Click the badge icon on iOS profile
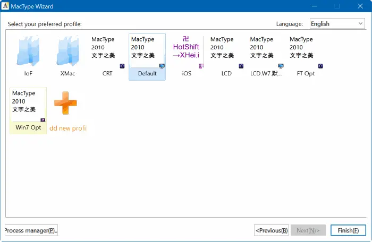The image size is (372, 242). (x=201, y=66)
